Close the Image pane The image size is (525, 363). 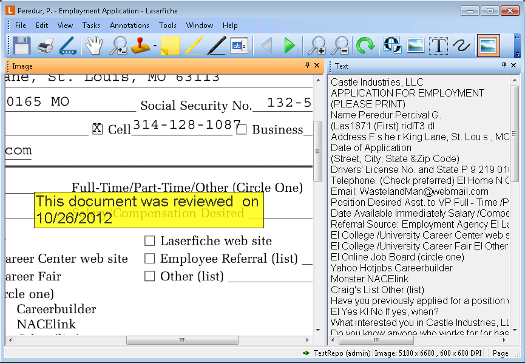coord(317,66)
